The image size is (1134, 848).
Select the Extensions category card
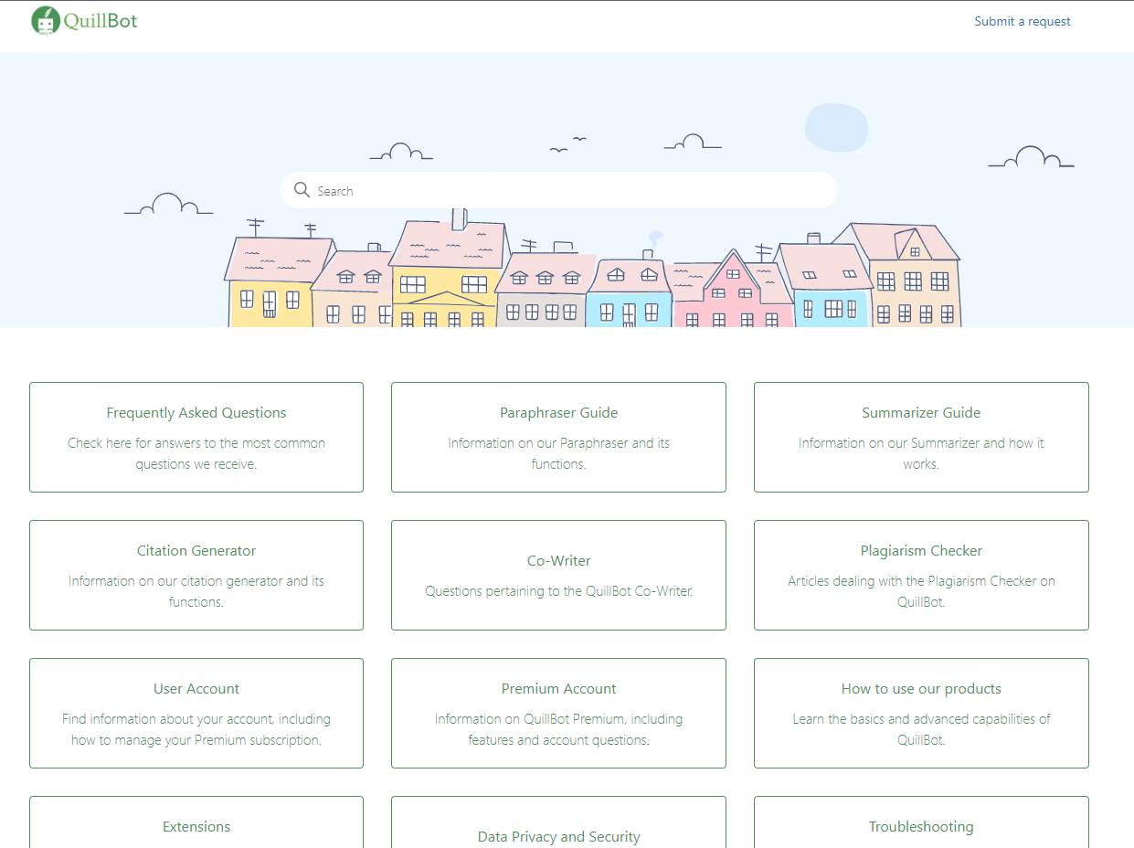(x=196, y=825)
